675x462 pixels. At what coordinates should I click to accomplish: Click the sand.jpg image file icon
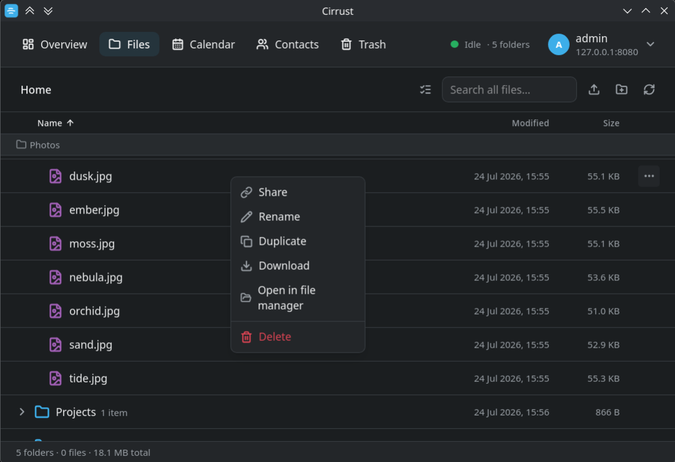click(55, 345)
